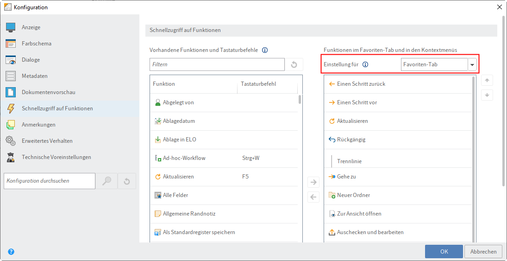Viewport: 507px width, 261px height.
Task: Click the magnifier search button
Action: (x=106, y=181)
